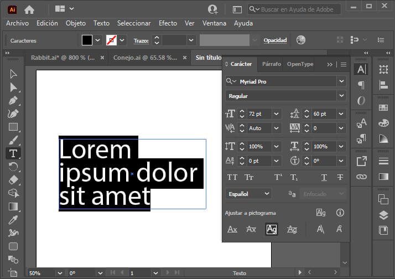
Task: Toggle All Caps formatting button
Action: tap(232, 178)
